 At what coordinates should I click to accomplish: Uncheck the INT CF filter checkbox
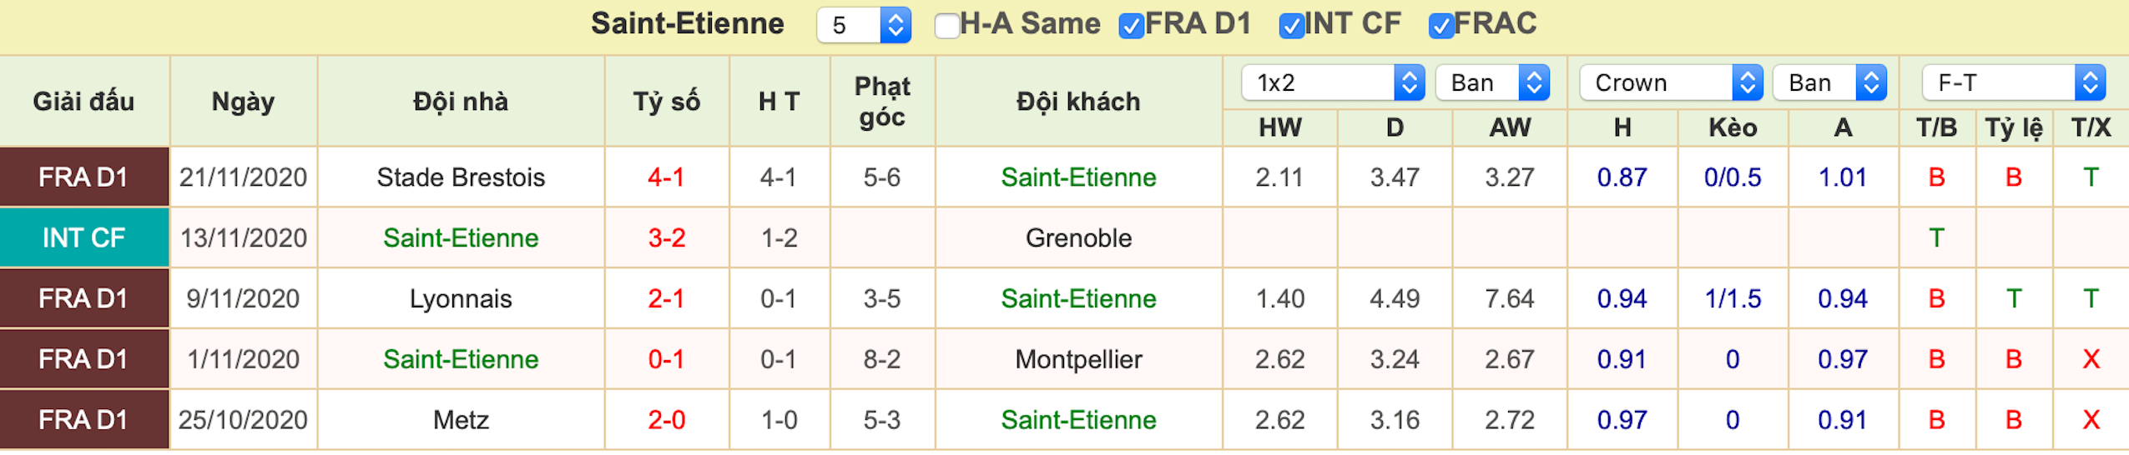click(1291, 26)
